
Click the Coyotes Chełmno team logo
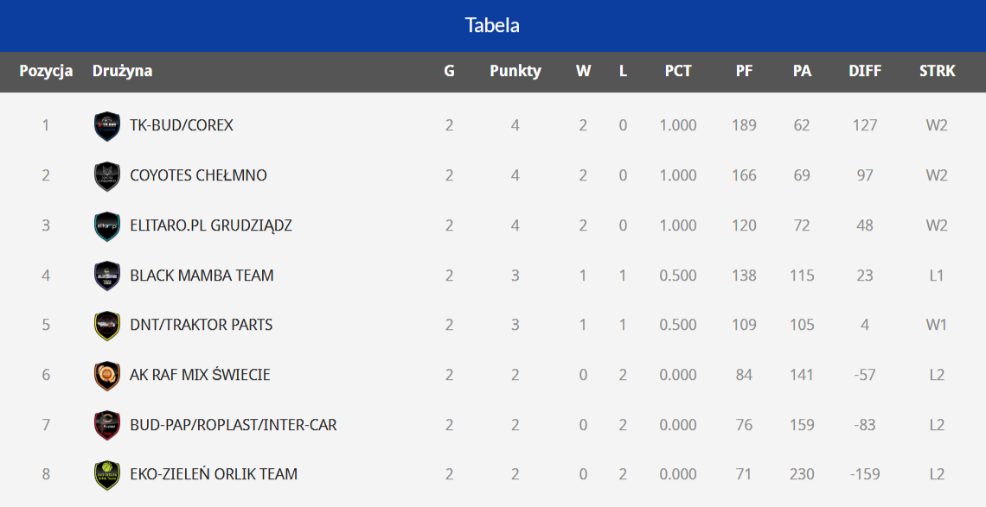[106, 176]
